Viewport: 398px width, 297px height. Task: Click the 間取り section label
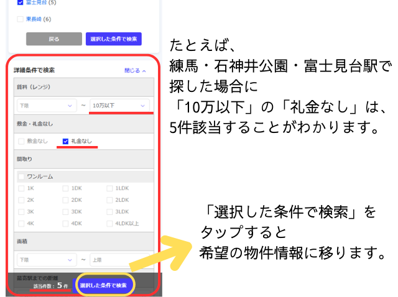pyautogui.click(x=24, y=159)
